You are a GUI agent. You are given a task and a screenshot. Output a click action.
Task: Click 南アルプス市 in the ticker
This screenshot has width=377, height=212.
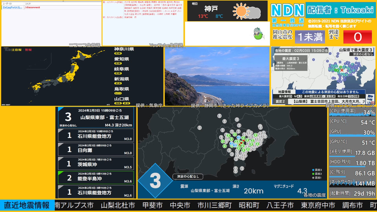click(74, 205)
